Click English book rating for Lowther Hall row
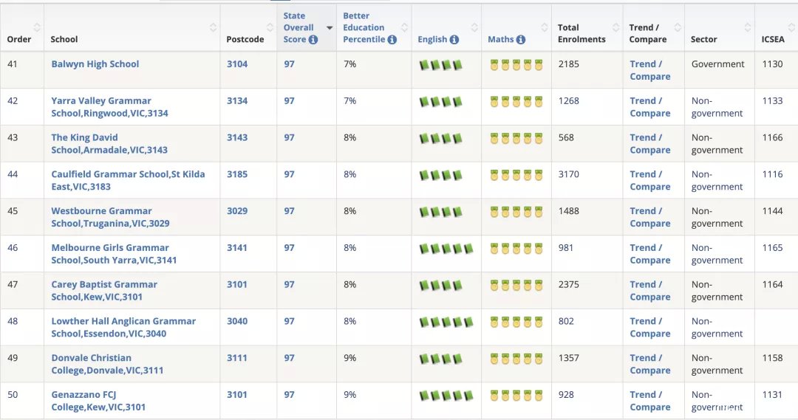Image resolution: width=798 pixels, height=420 pixels. coord(446,322)
